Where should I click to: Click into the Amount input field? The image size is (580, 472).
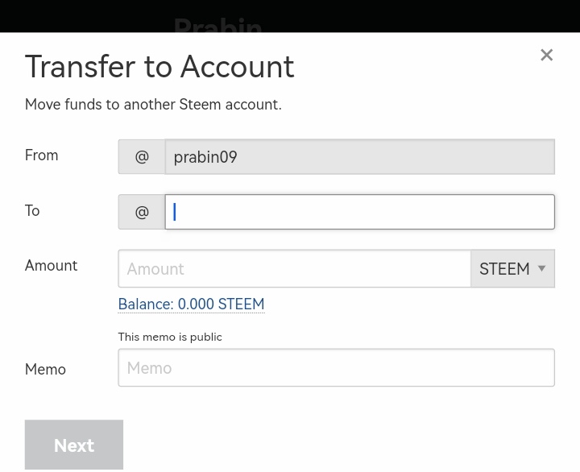click(x=294, y=268)
